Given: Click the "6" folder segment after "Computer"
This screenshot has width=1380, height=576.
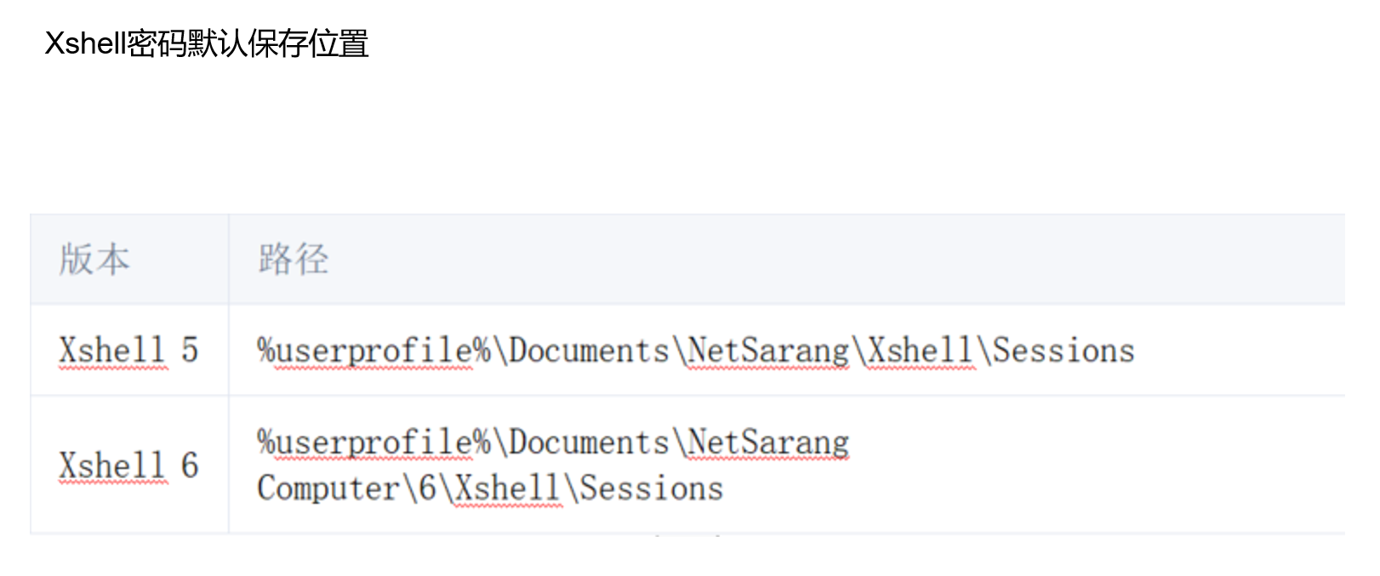Looking at the screenshot, I should [427, 488].
